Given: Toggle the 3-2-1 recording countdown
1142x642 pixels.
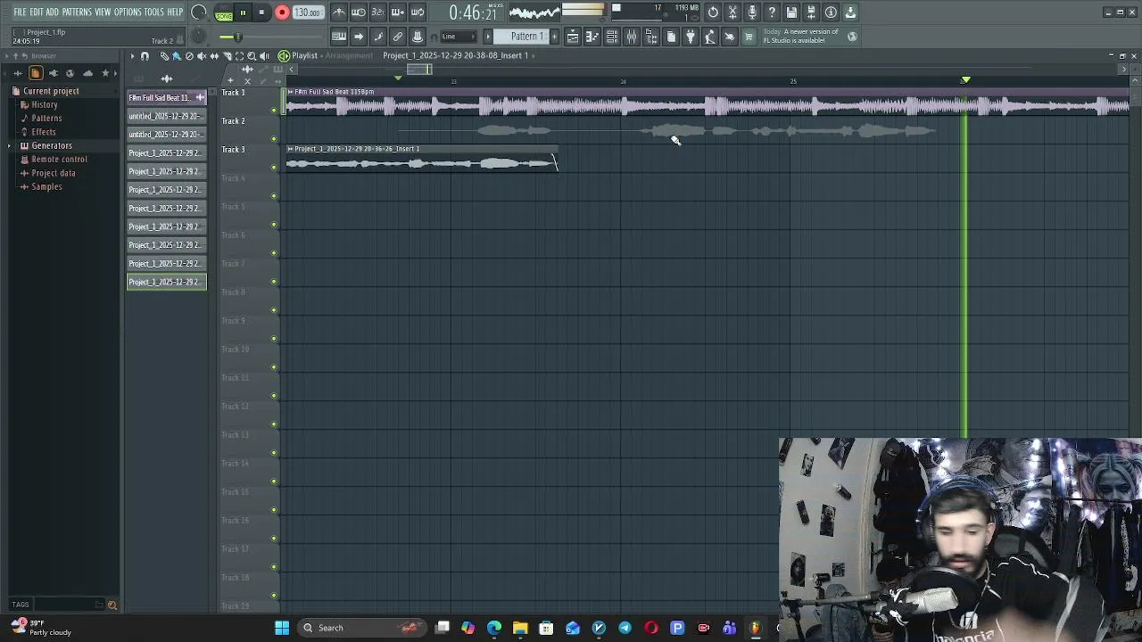Looking at the screenshot, I should coord(378,12).
